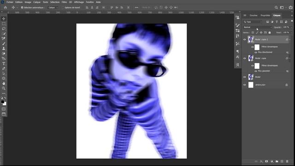Toggle Options de transf. checkbox
The image size is (295, 166).
[x=63, y=7]
